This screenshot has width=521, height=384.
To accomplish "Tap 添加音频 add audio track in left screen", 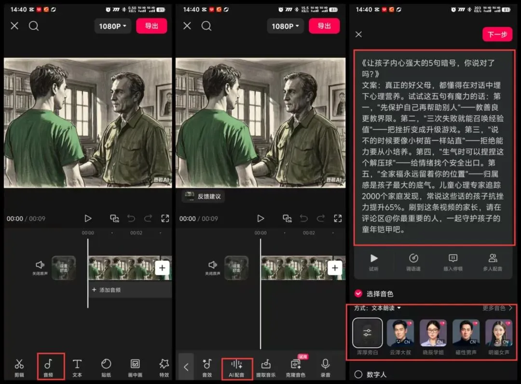I will point(130,290).
